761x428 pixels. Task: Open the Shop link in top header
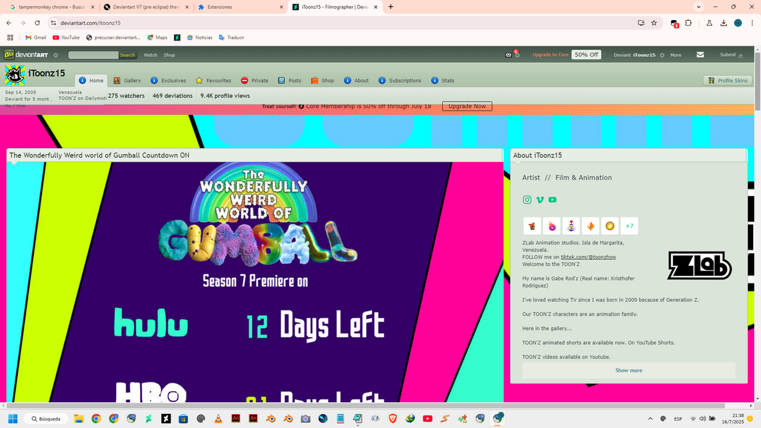[x=169, y=55]
